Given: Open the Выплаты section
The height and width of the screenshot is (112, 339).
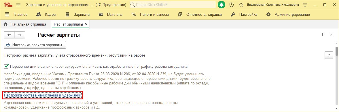Looking at the screenshot, I should [110, 15].
